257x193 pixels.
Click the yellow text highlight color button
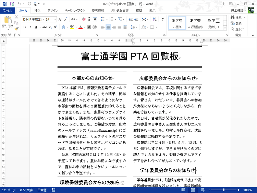pos(72,27)
